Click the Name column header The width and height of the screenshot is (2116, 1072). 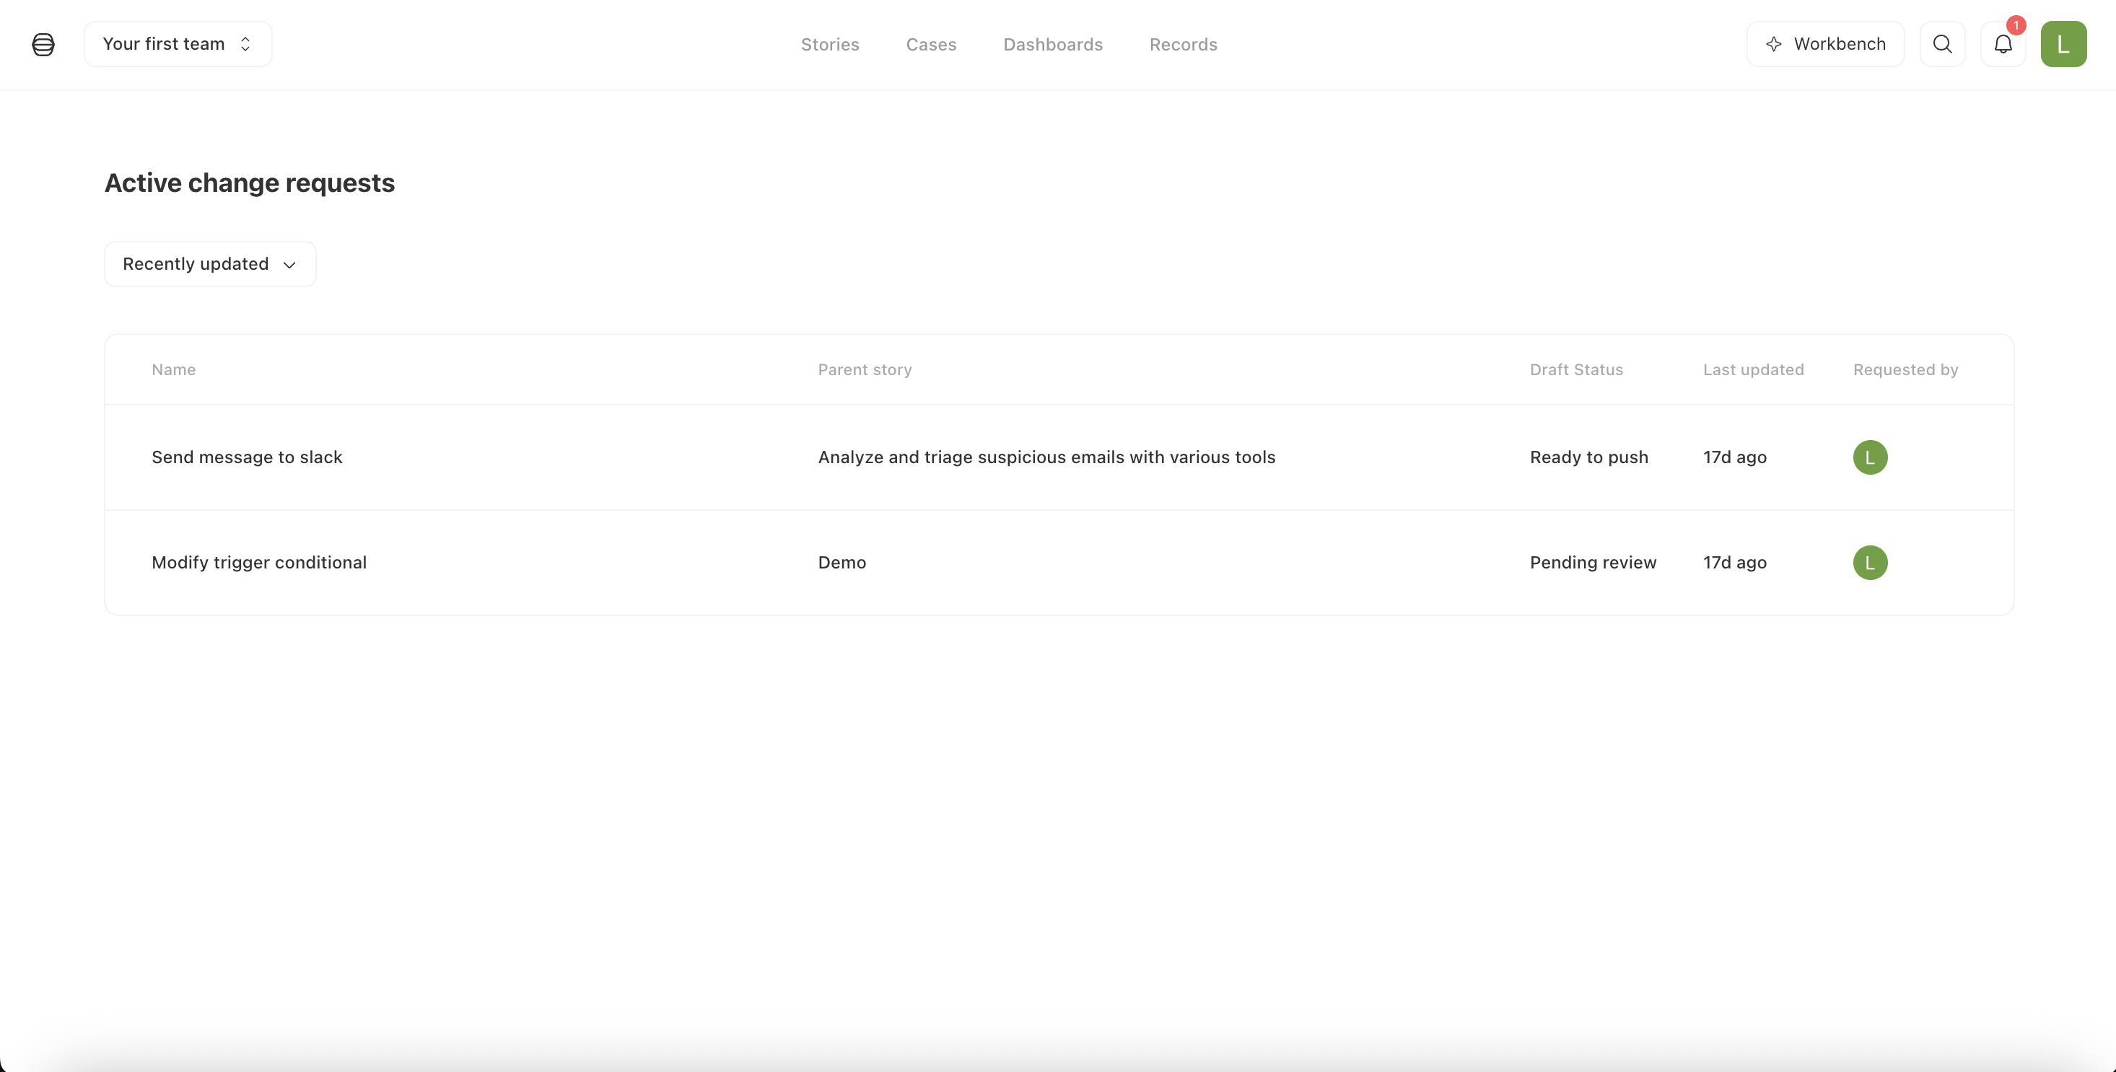tap(173, 369)
